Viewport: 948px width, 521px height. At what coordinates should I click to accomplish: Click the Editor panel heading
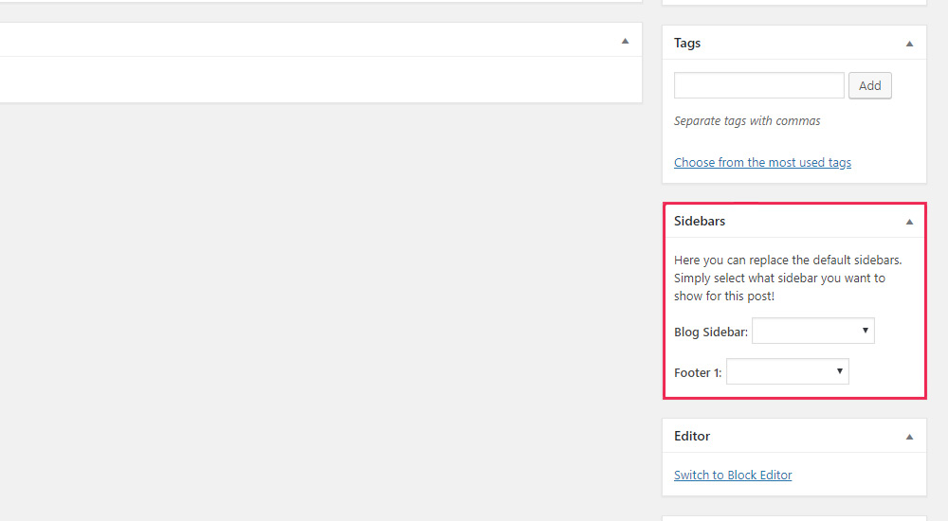tap(692, 437)
